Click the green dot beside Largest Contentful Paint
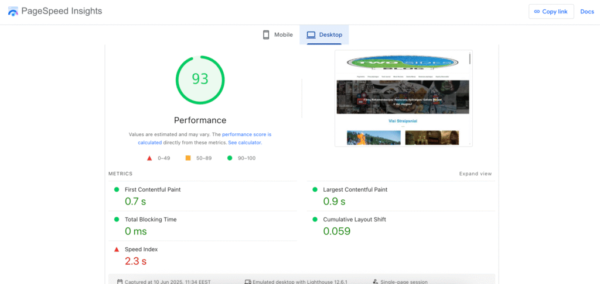 click(x=315, y=189)
